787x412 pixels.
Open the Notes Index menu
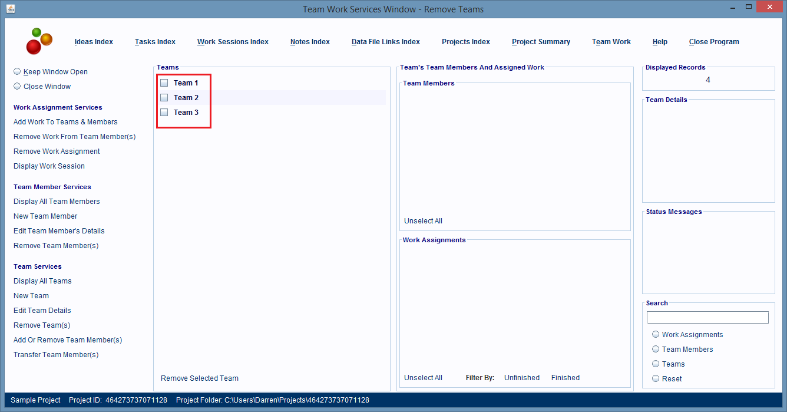pyautogui.click(x=310, y=42)
